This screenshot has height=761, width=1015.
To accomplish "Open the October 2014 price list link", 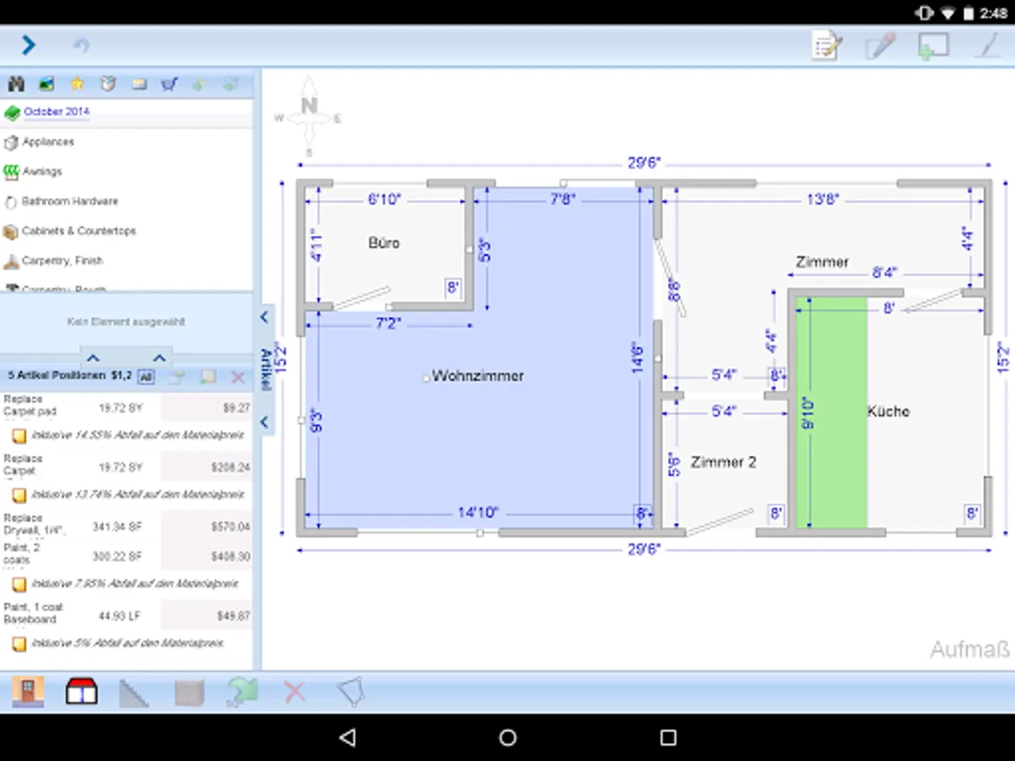I will (x=56, y=112).
